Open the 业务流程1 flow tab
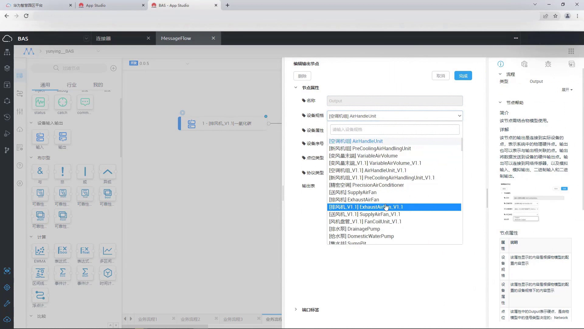Viewport: 584px width, 329px height. pos(148,319)
